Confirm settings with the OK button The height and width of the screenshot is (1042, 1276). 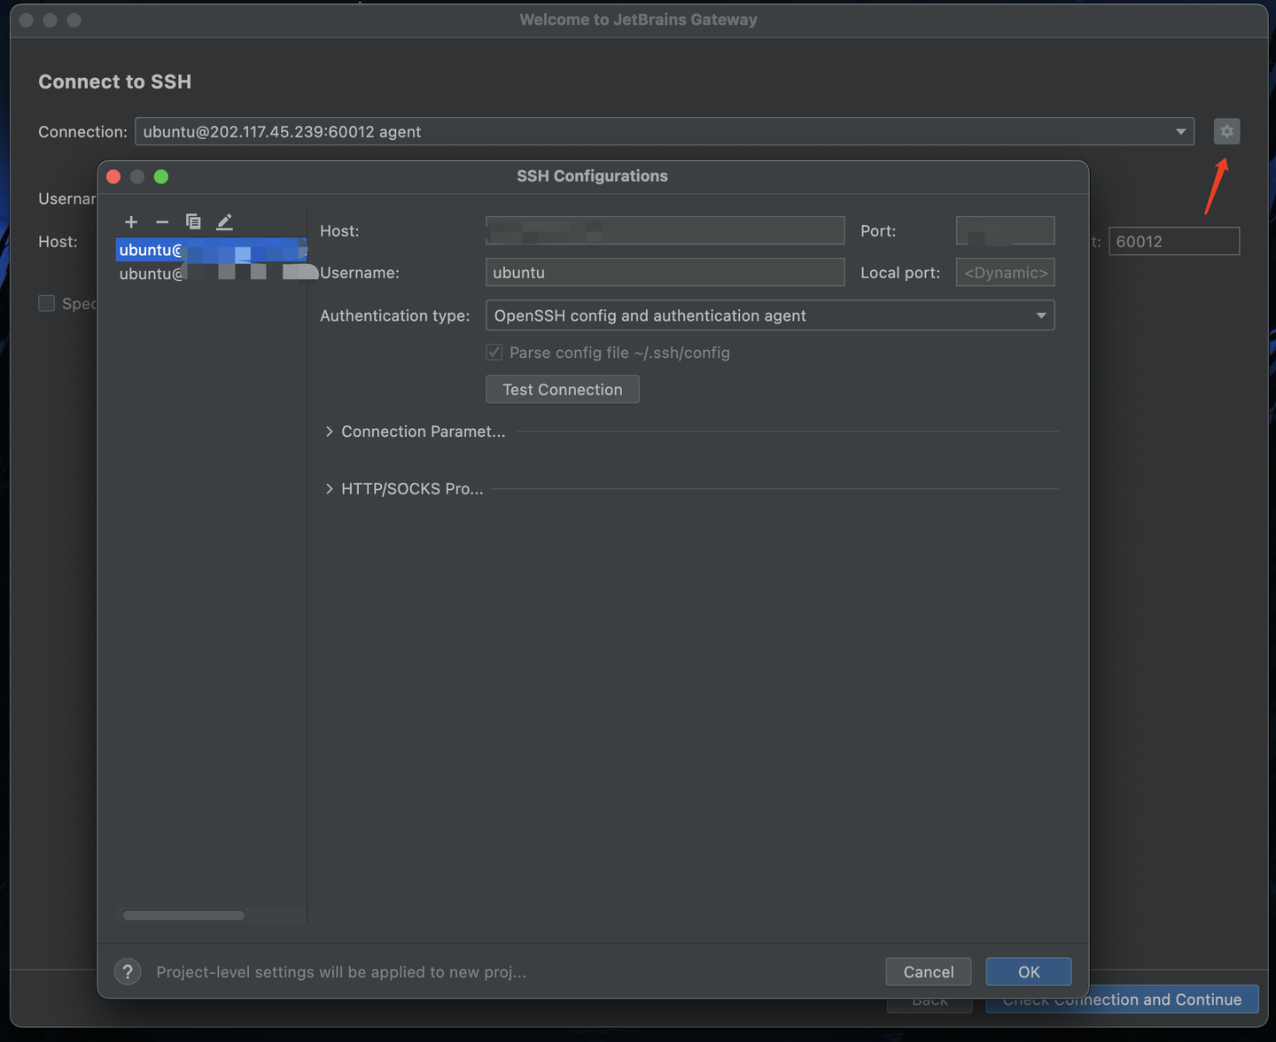click(1028, 971)
